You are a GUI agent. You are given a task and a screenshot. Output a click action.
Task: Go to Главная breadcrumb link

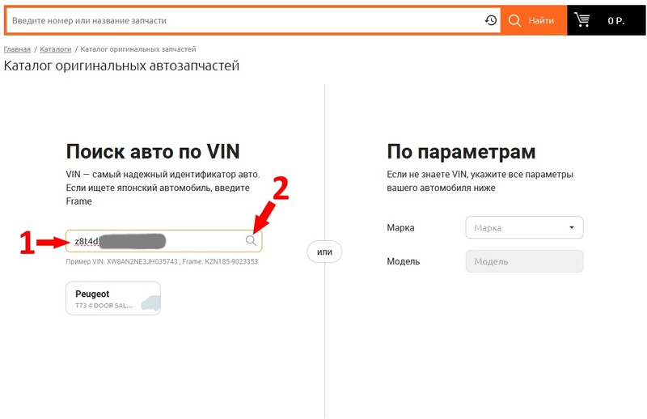(x=17, y=49)
